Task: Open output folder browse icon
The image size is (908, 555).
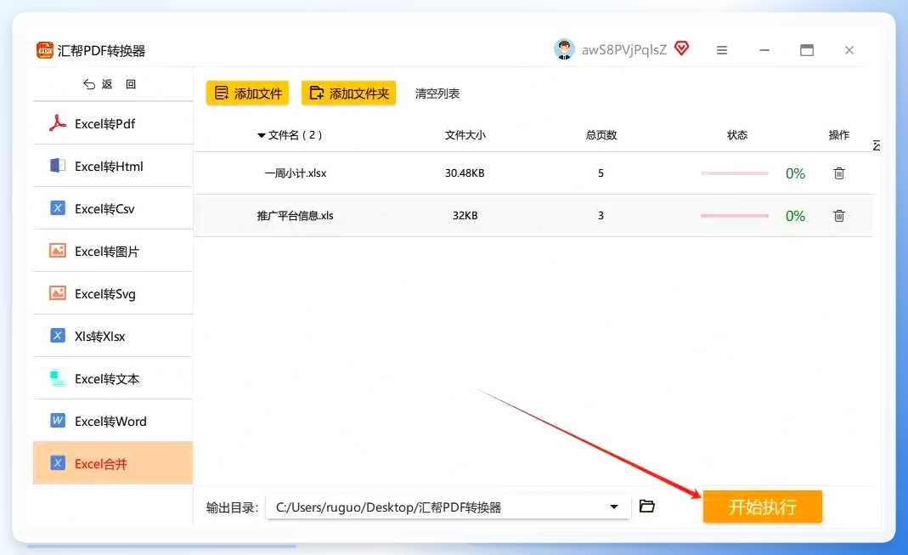Action: [647, 507]
